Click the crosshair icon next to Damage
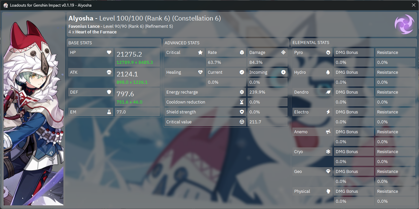Image resolution: width=419 pixels, height=209 pixels. point(283,53)
